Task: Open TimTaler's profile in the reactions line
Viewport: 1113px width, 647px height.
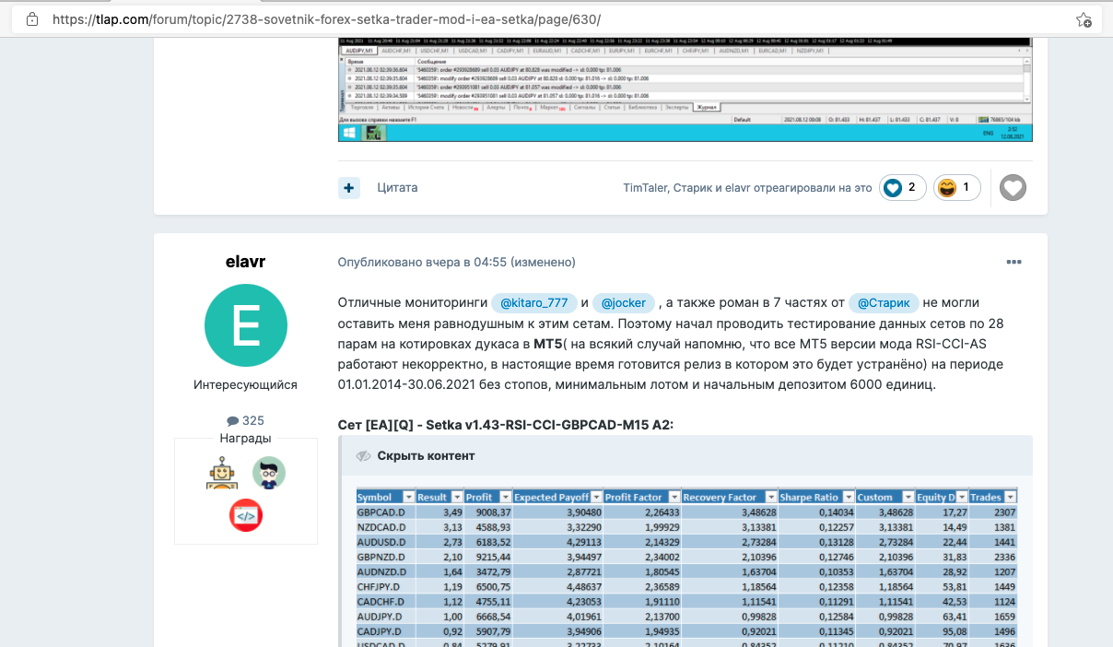Action: click(644, 188)
